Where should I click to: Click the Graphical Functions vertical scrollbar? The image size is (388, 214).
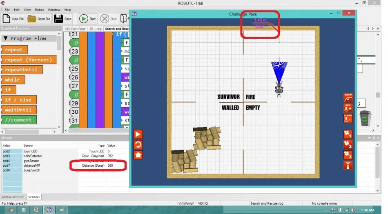59,80
